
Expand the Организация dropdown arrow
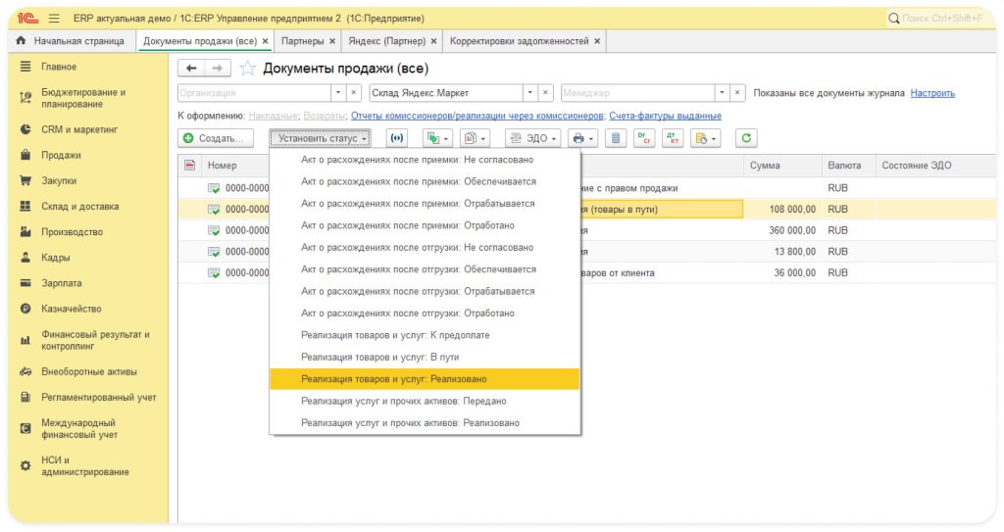pyautogui.click(x=338, y=93)
